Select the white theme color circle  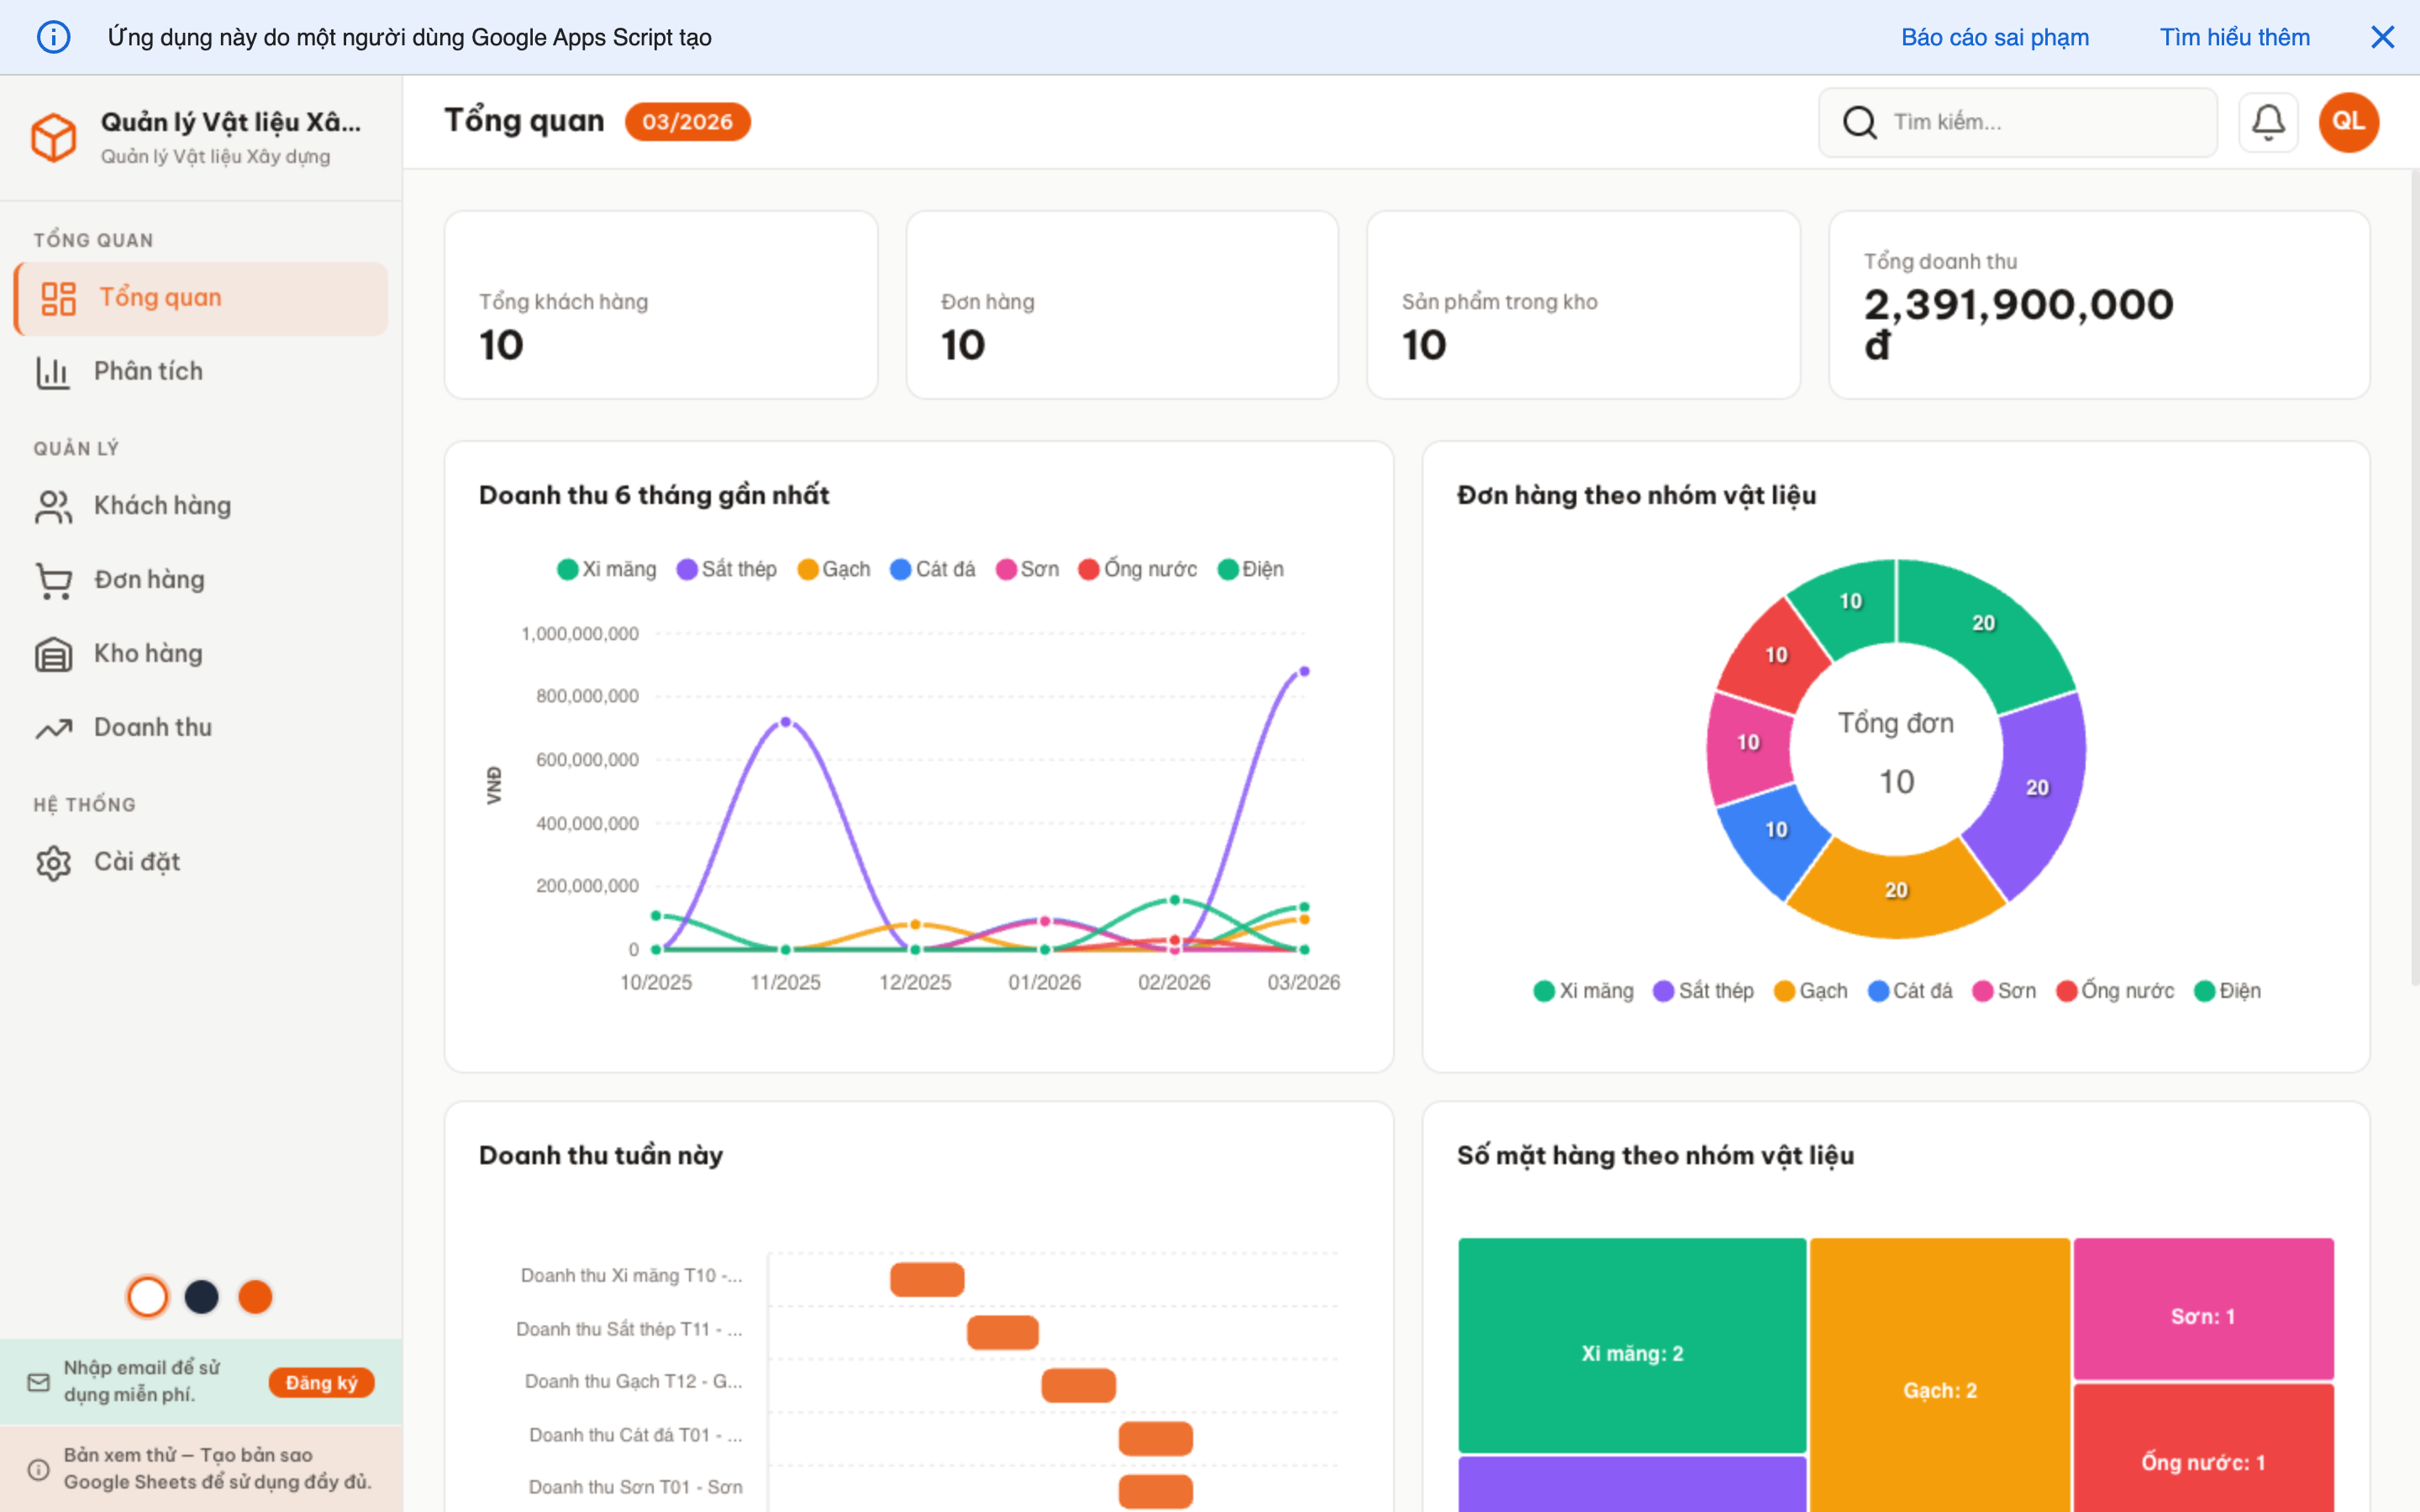pos(148,1297)
